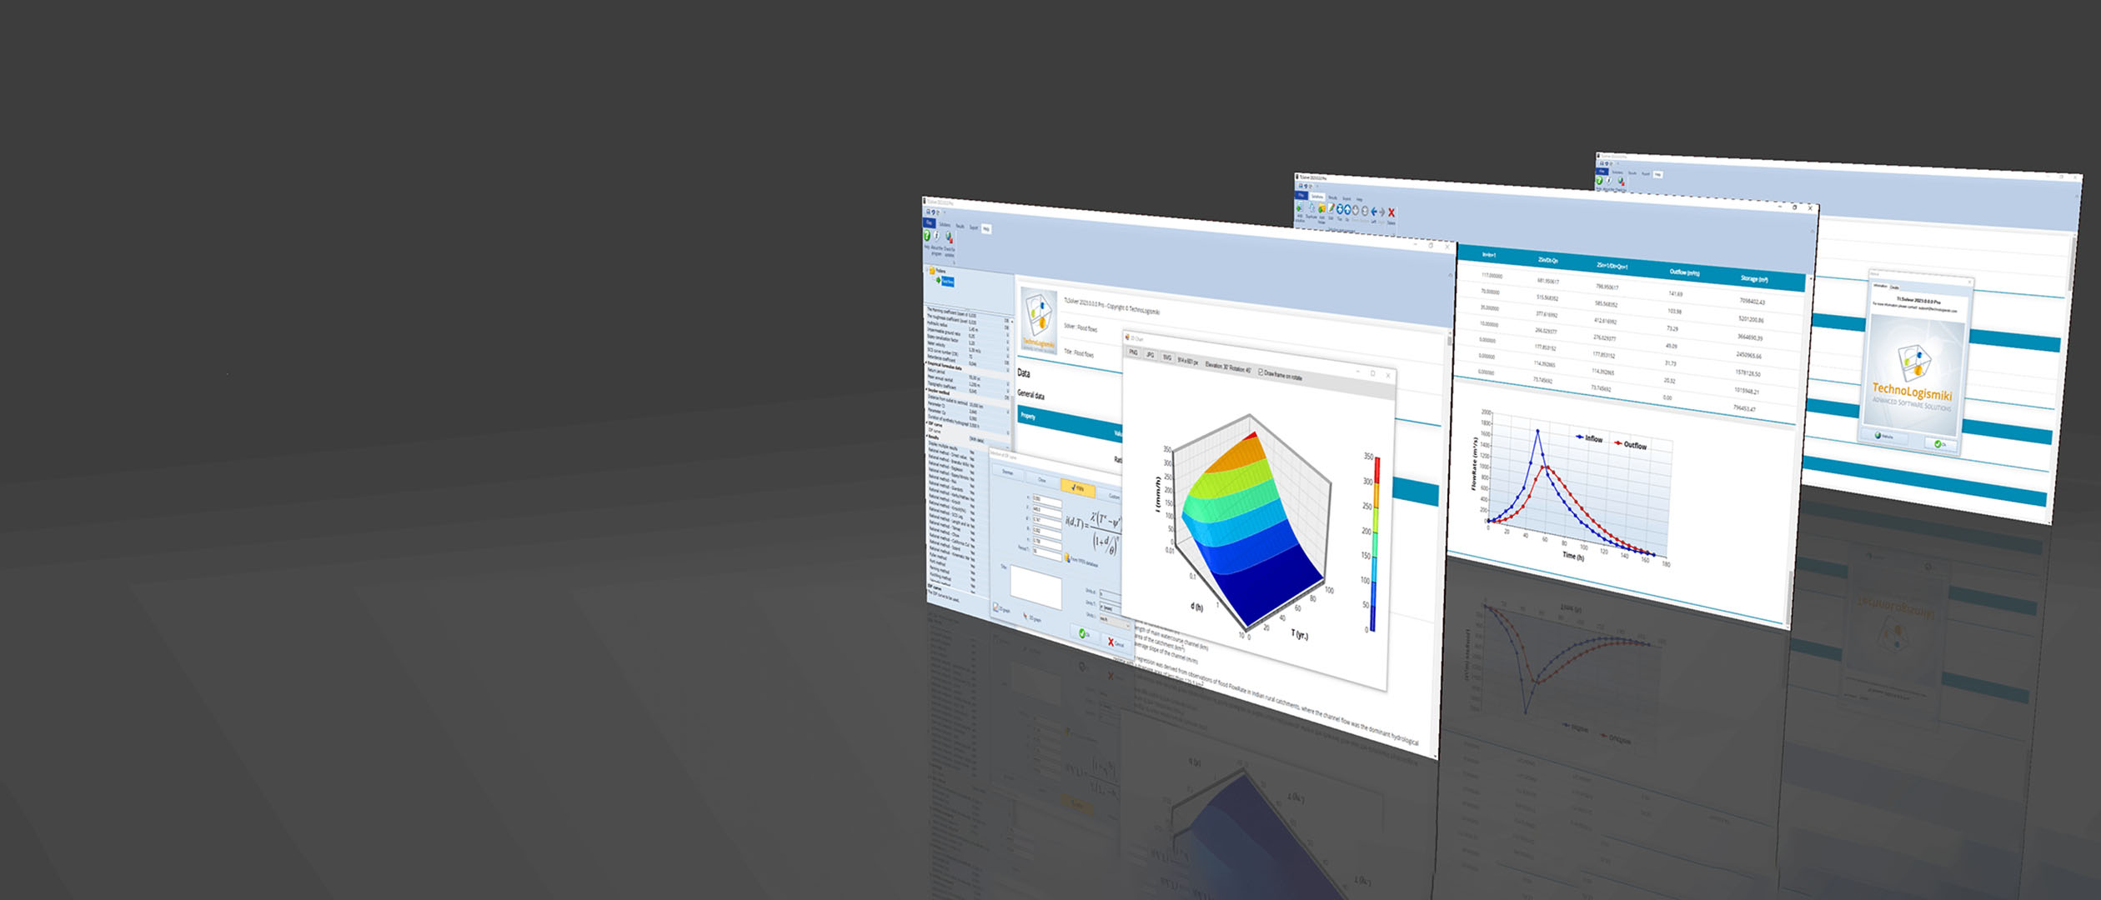The width and height of the screenshot is (2101, 900).
Task: Switch to the Results tab in the left window
Action: (960, 226)
